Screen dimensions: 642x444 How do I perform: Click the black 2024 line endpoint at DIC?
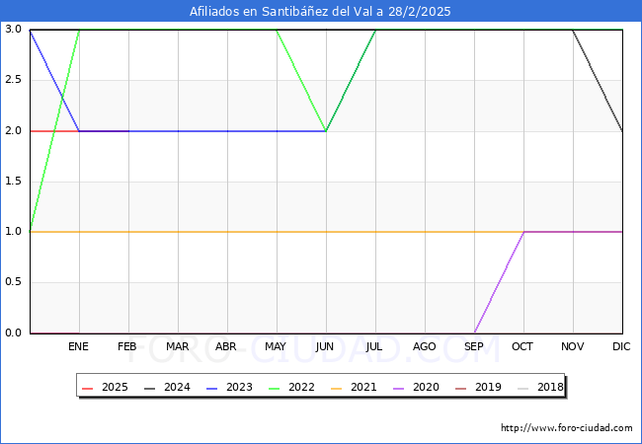(622, 131)
